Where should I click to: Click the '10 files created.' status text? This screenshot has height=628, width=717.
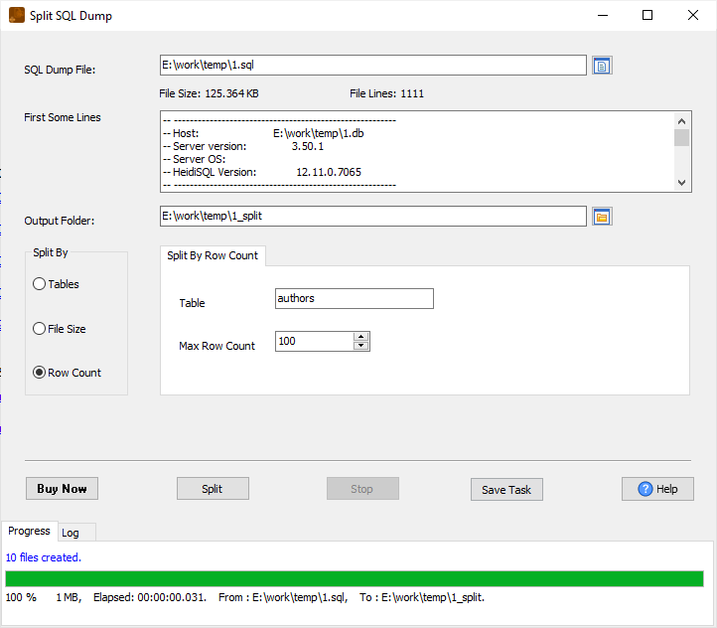pyautogui.click(x=44, y=557)
